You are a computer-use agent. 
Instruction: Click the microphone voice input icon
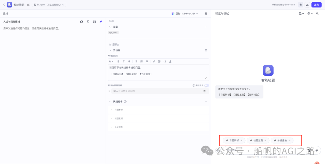(317, 150)
